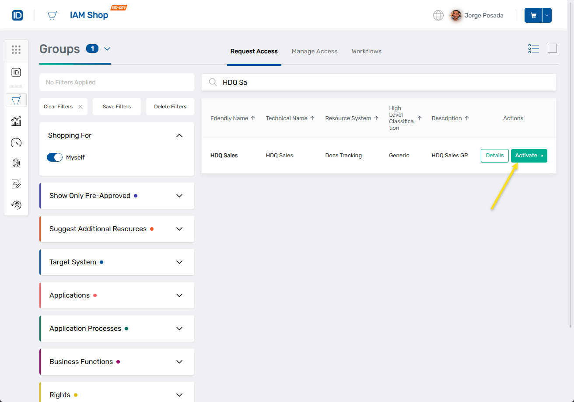Click the Activate button for HDQ Sales
Screen dimensions: 574x402
click(529, 155)
